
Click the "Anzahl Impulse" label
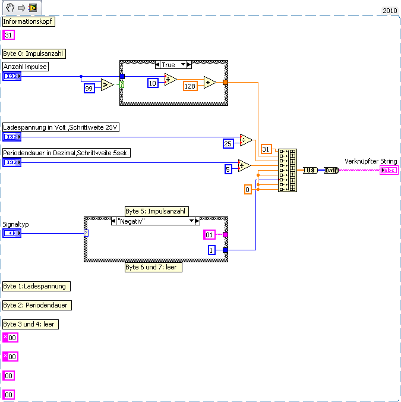(26, 67)
